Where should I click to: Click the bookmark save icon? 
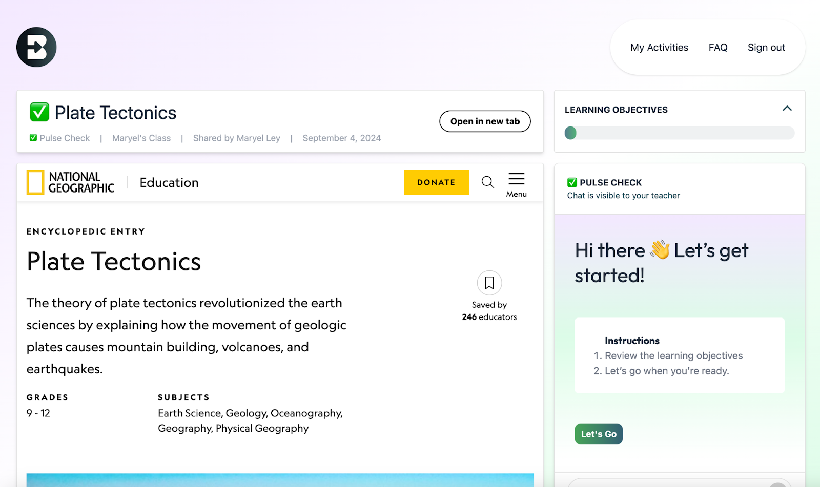point(489,283)
